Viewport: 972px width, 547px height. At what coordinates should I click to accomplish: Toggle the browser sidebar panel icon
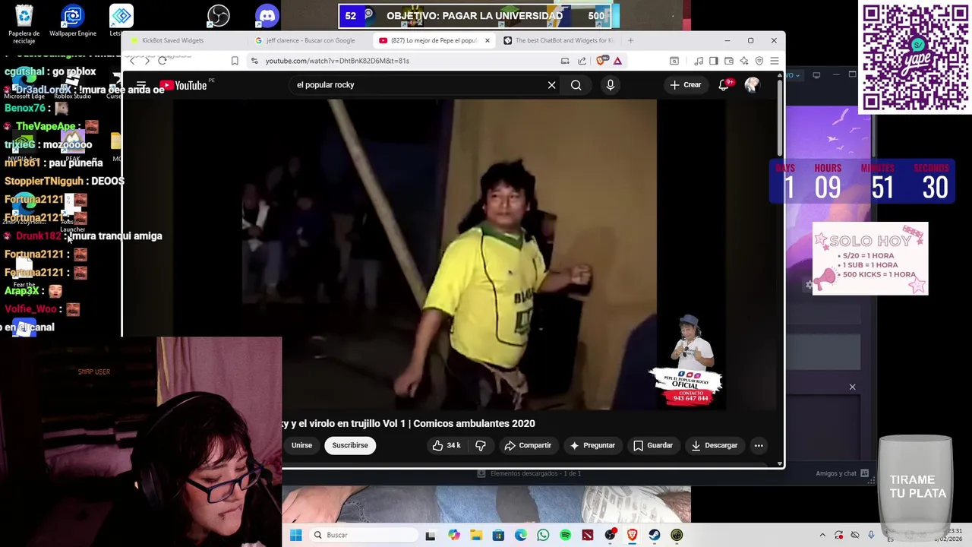point(713,61)
